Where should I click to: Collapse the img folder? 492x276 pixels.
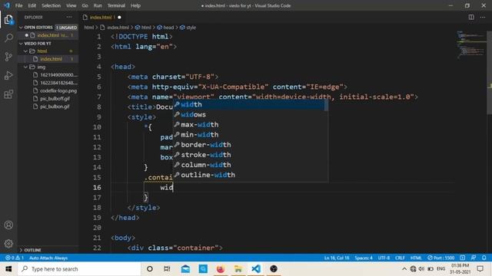26,67
